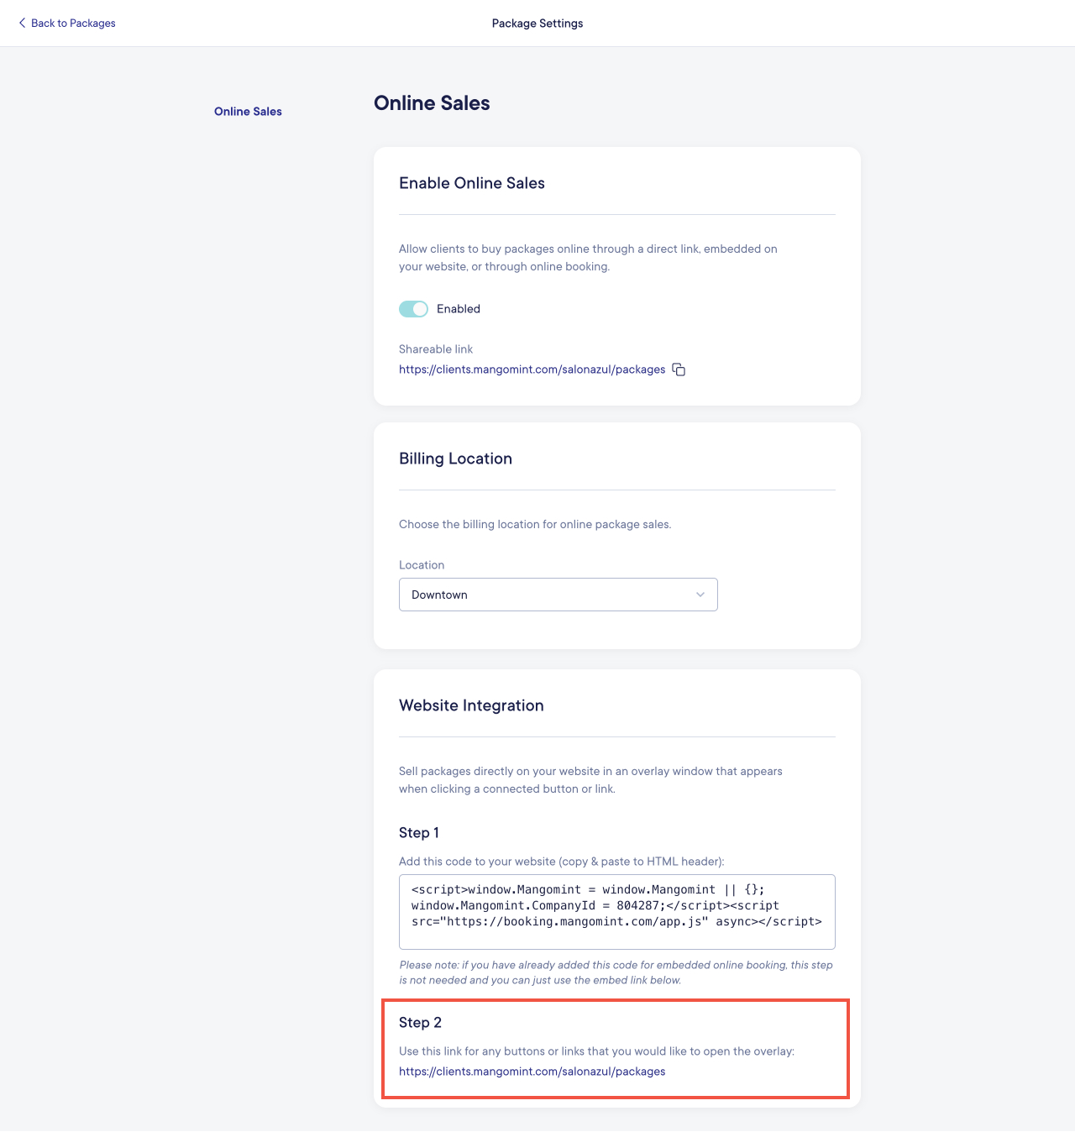Click the Billing Location heading
Image resolution: width=1075 pixels, height=1132 pixels.
pos(455,459)
